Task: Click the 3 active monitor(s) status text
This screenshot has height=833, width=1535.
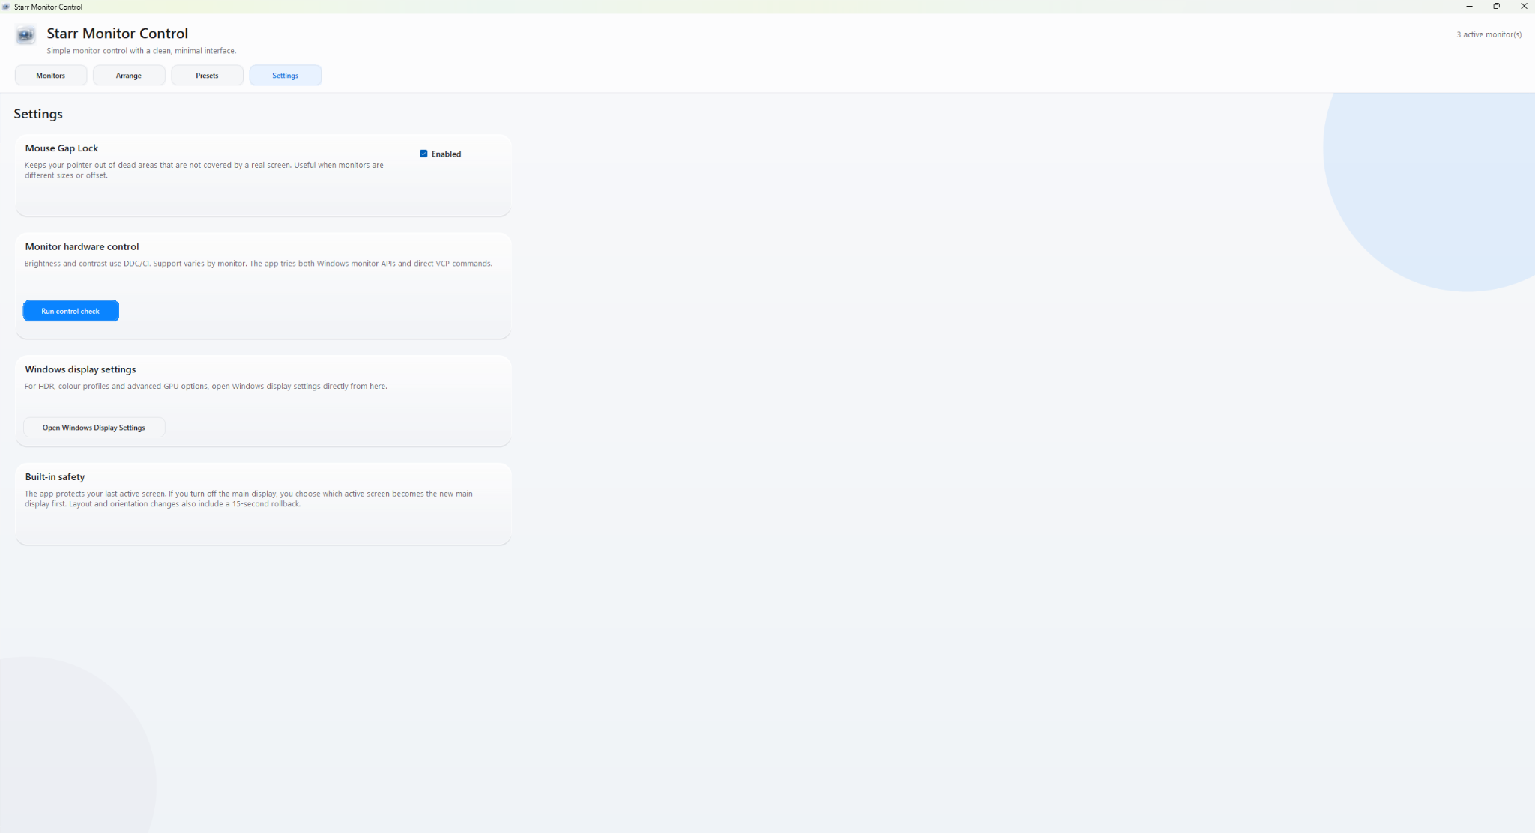Action: [1489, 34]
